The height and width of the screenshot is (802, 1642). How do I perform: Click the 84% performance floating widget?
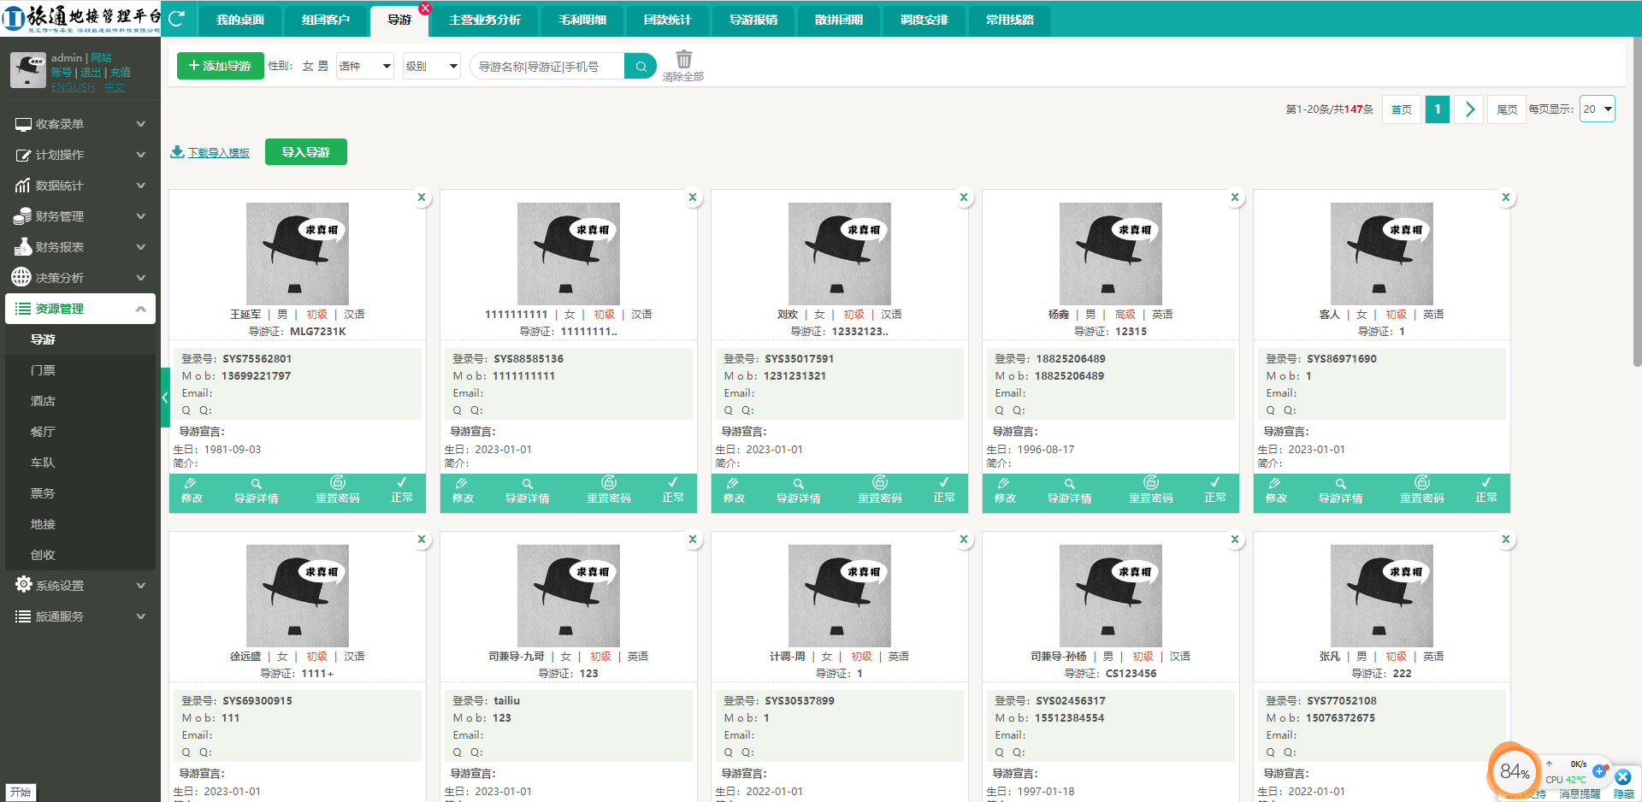tap(1514, 771)
